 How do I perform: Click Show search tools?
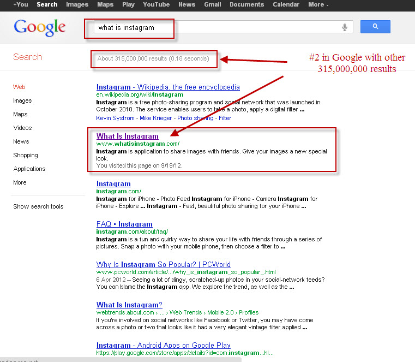click(38, 206)
